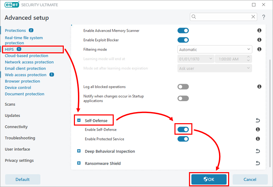Image resolution: width=273 pixels, height=187 pixels.
Task: Click info icon beside Filtering mode
Action: [259, 49]
